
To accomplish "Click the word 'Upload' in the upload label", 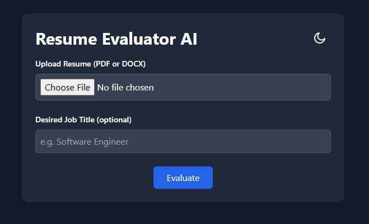I will pos(48,64).
